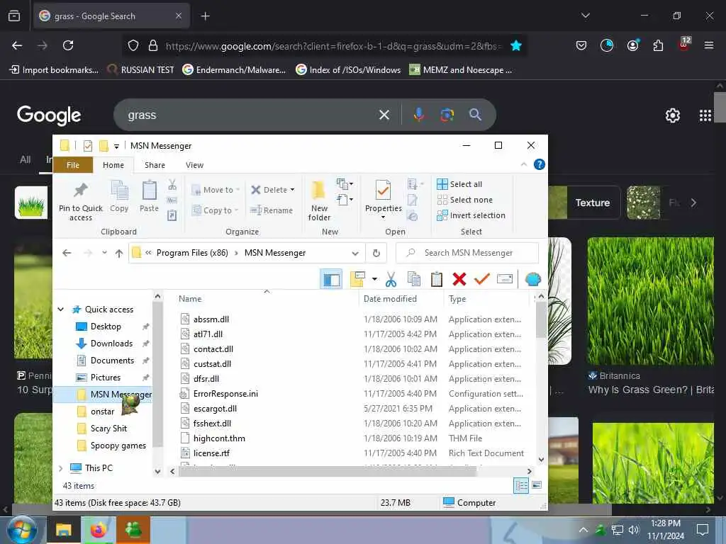Viewport: 726px width, 544px height.
Task: Open Google apps grid icon
Action: pos(705,115)
